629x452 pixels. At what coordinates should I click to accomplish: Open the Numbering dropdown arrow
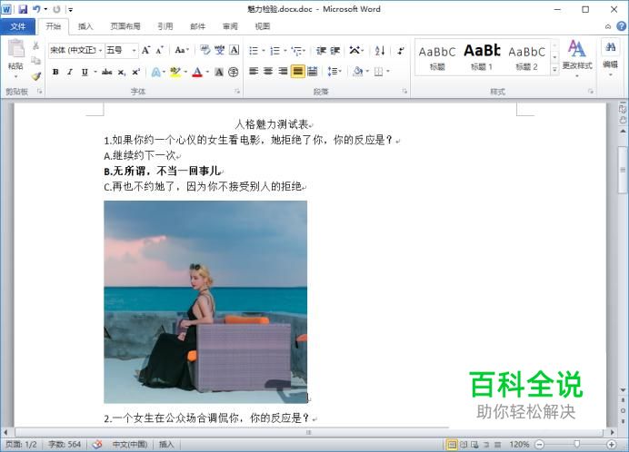point(285,51)
